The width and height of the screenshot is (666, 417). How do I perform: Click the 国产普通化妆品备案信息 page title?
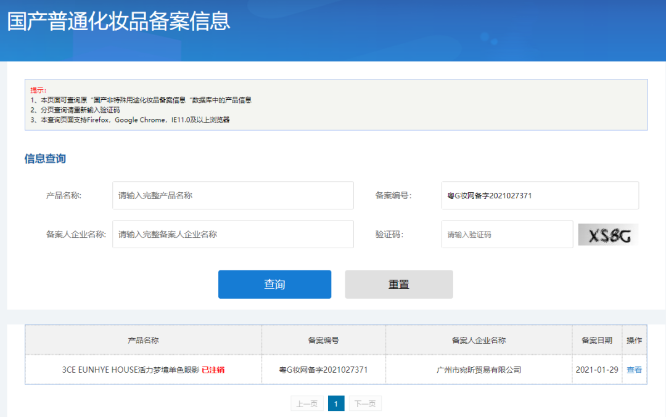[x=118, y=21]
